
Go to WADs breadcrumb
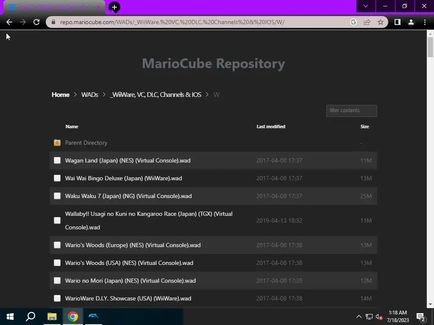tap(89, 94)
